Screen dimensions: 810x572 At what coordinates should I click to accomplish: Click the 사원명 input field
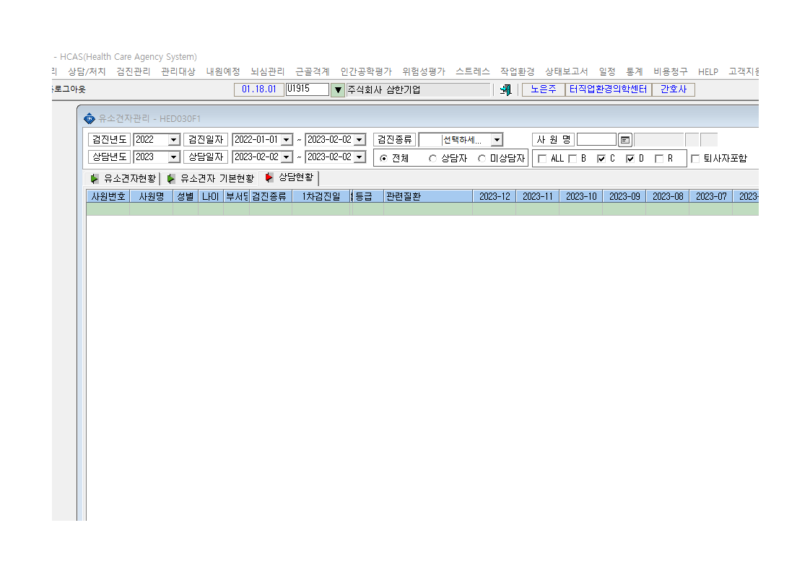[x=596, y=140]
